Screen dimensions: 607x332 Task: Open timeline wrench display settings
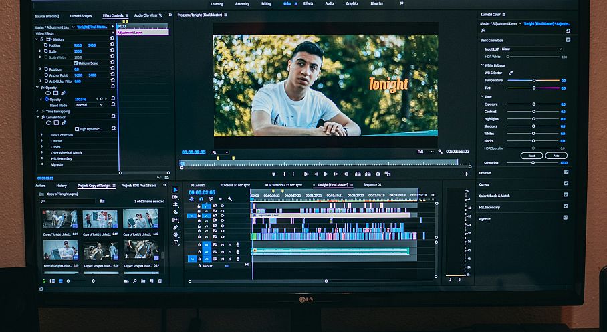(230, 199)
